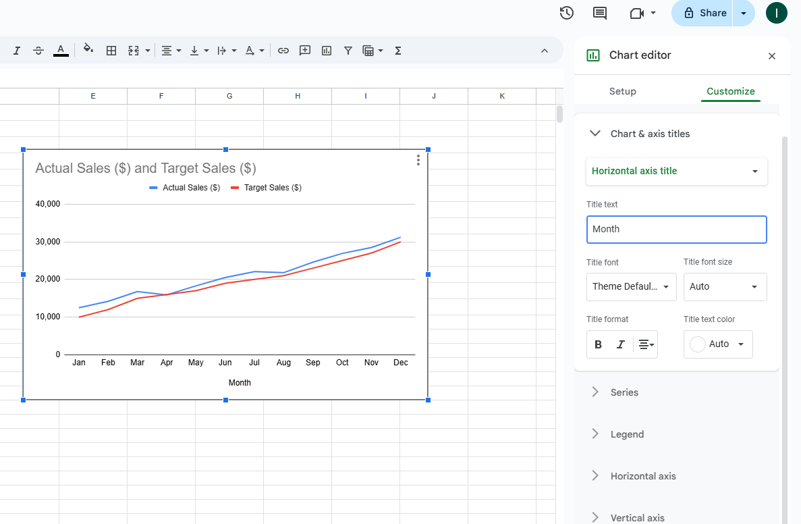The image size is (801, 524).
Task: Open version history clock icon
Action: coord(567,13)
